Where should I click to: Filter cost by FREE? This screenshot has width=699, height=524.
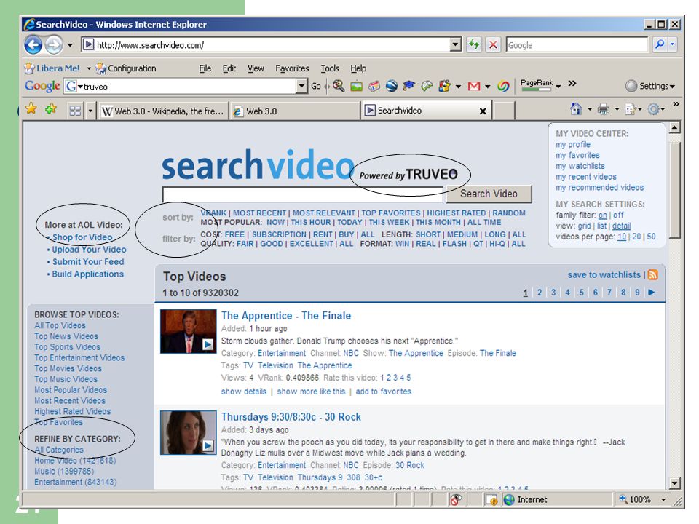[234, 234]
